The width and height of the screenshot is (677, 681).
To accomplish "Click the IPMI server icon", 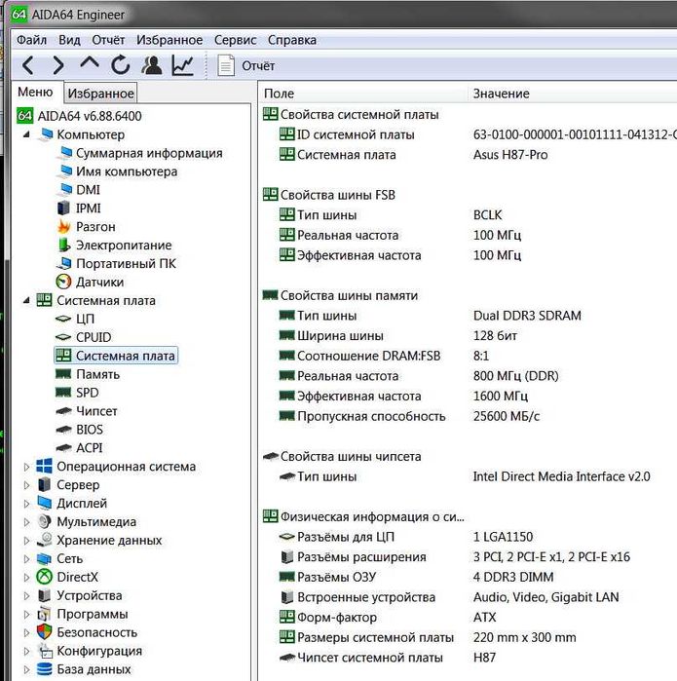I will [x=63, y=208].
